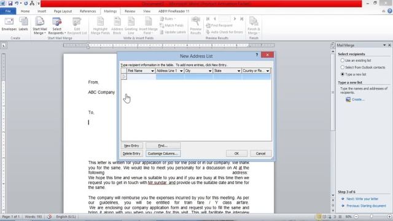
Task: Click Delete Entry button
Action: [131, 153]
